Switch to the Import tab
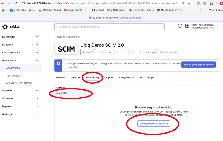 pyautogui.click(x=109, y=77)
